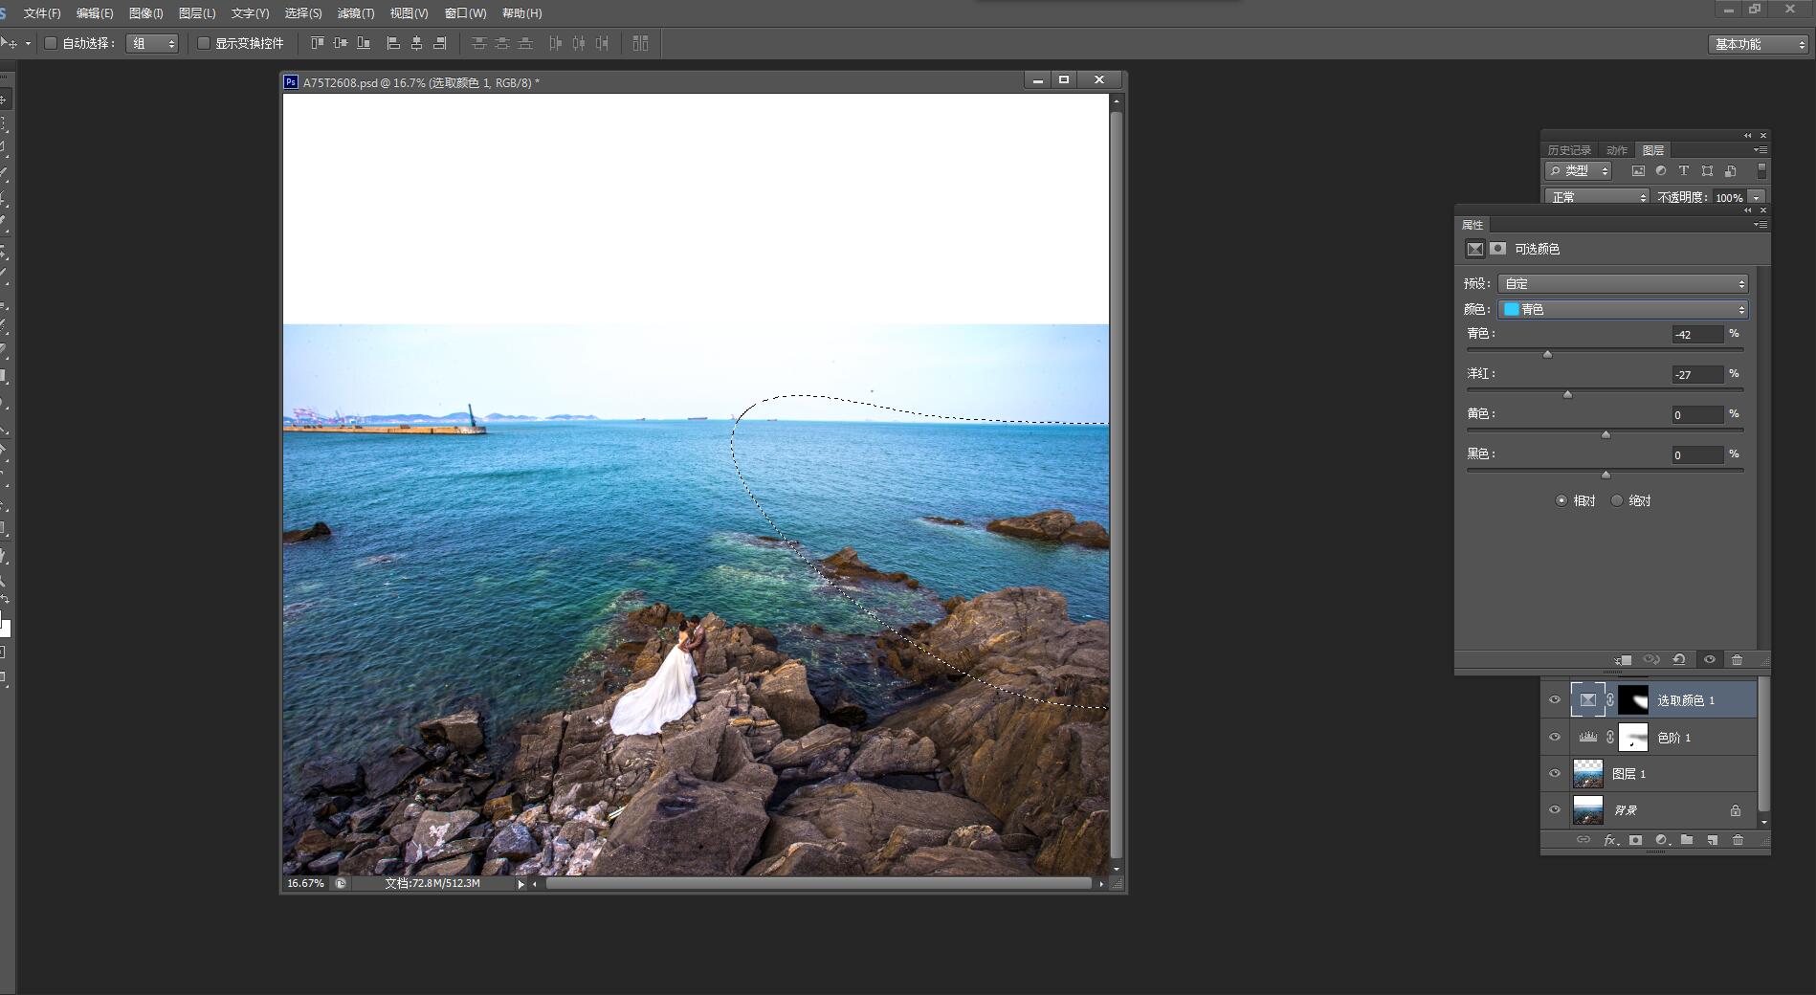
Task: Select the 绝对 radio button
Action: point(1617,500)
